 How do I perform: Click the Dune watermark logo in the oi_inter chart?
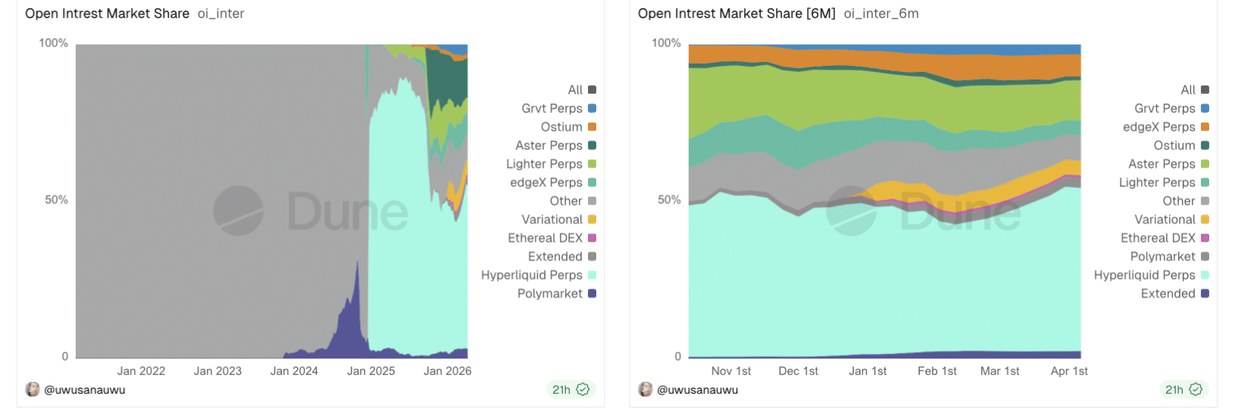click(239, 211)
